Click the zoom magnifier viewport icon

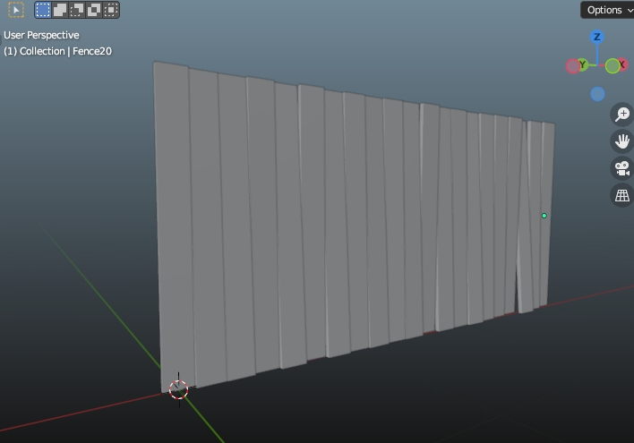[621, 115]
